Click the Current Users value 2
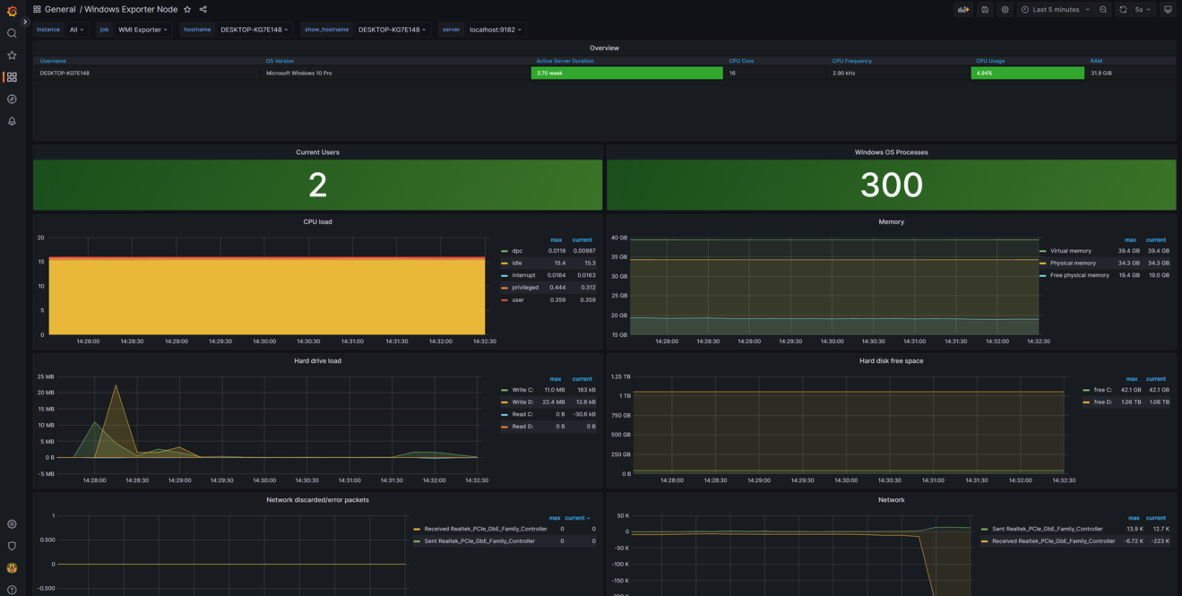 point(317,185)
